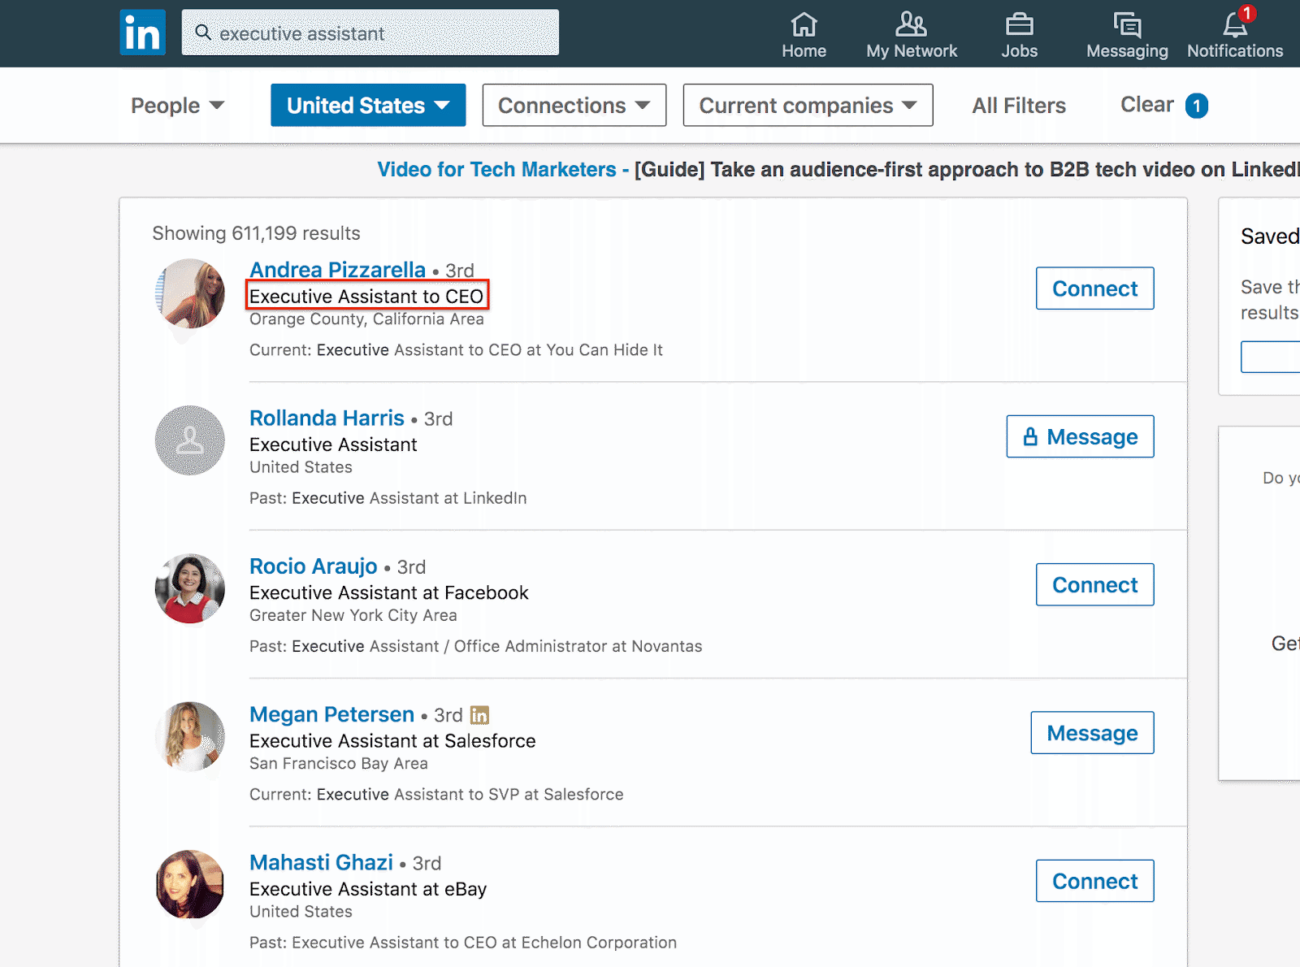Click 'Past: Executive Assistant to CEO at Echelon Corporation'
The height and width of the screenshot is (967, 1300).
pyautogui.click(x=462, y=943)
